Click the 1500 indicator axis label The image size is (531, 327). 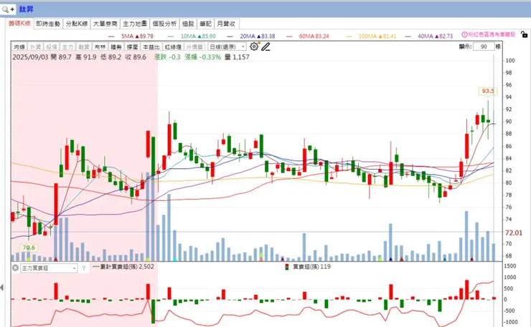tap(509, 266)
